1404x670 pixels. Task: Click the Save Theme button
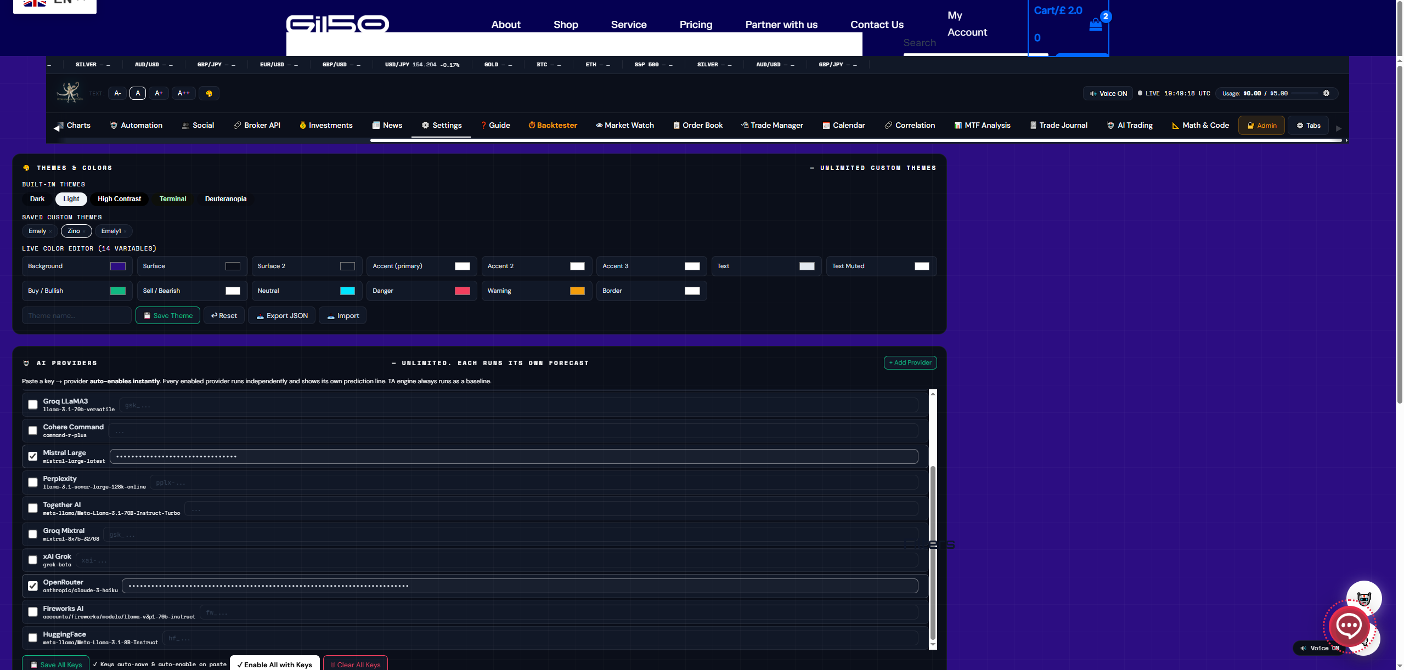168,316
